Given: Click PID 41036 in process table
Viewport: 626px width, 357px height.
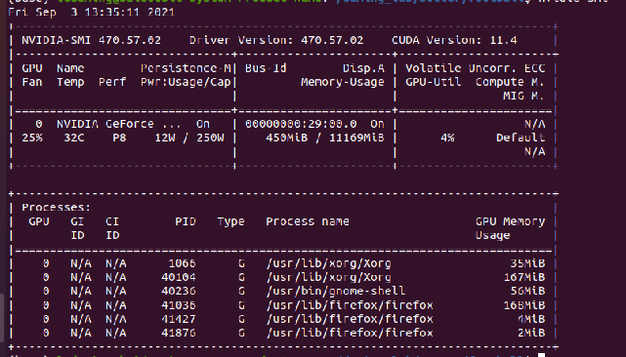Looking at the screenshot, I should click(179, 305).
